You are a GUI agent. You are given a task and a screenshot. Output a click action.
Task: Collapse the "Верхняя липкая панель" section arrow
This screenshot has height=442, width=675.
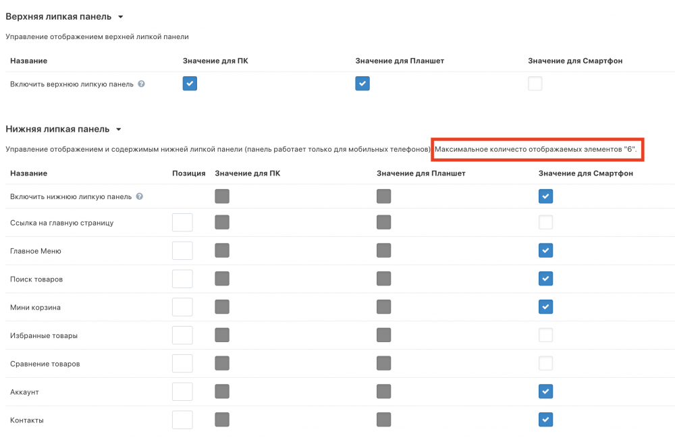coord(120,16)
